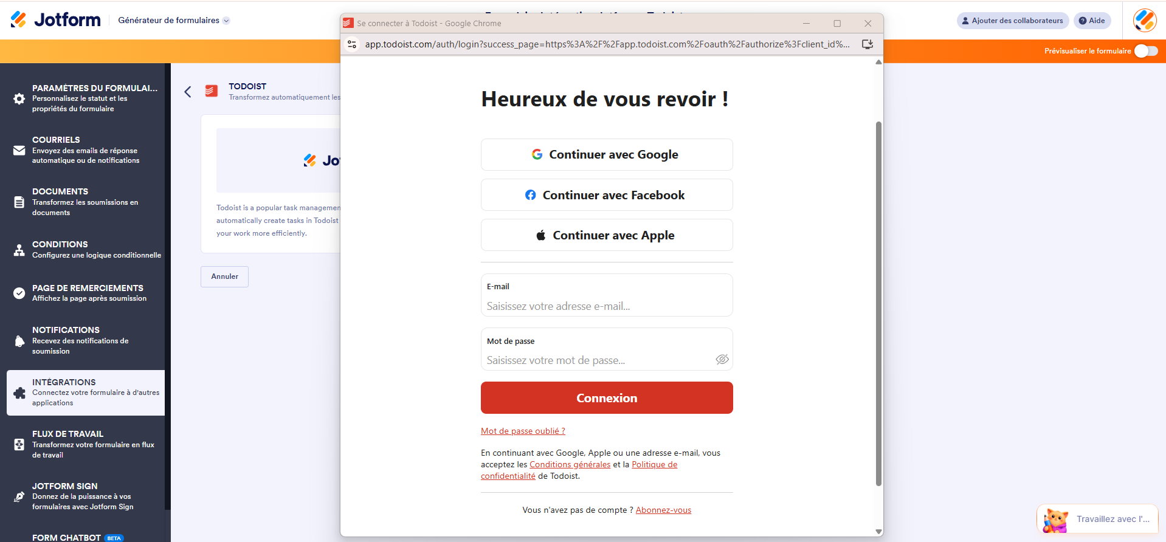Open the NOTIFICATIONS sidebar section
This screenshot has height=542, width=1166.
[x=86, y=340]
